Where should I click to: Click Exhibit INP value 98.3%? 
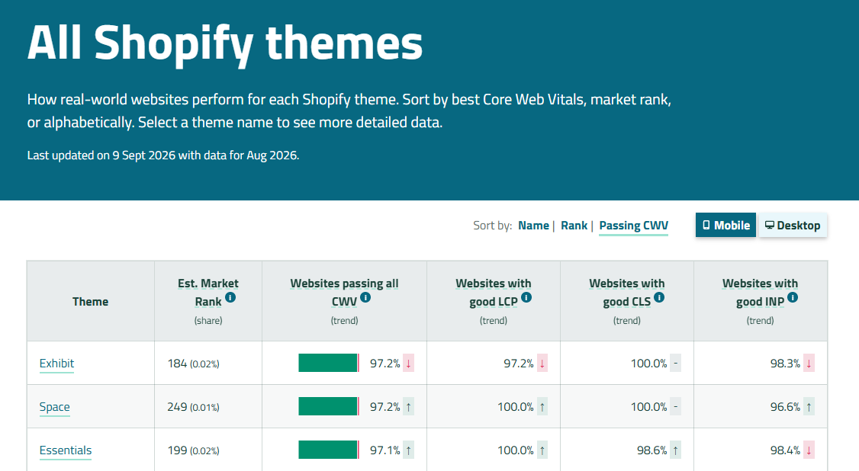[x=785, y=364]
